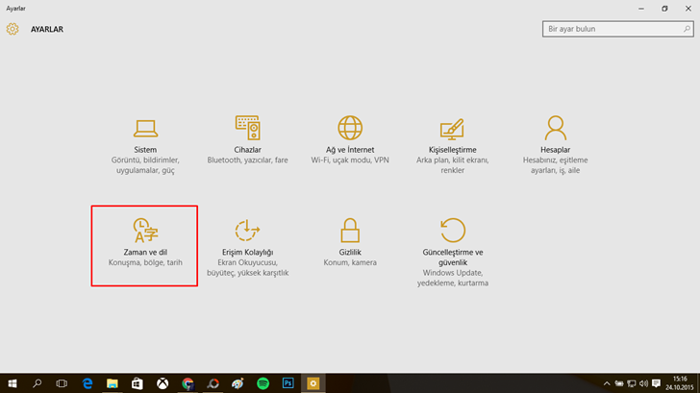Open taskbar search magnifier
The image size is (700, 393).
[37, 383]
